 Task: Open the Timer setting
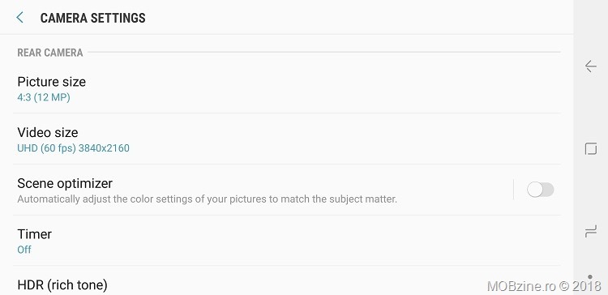point(286,241)
